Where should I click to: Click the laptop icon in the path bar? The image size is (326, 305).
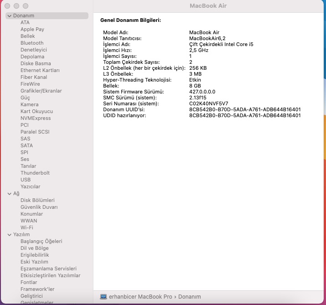tap(103, 297)
